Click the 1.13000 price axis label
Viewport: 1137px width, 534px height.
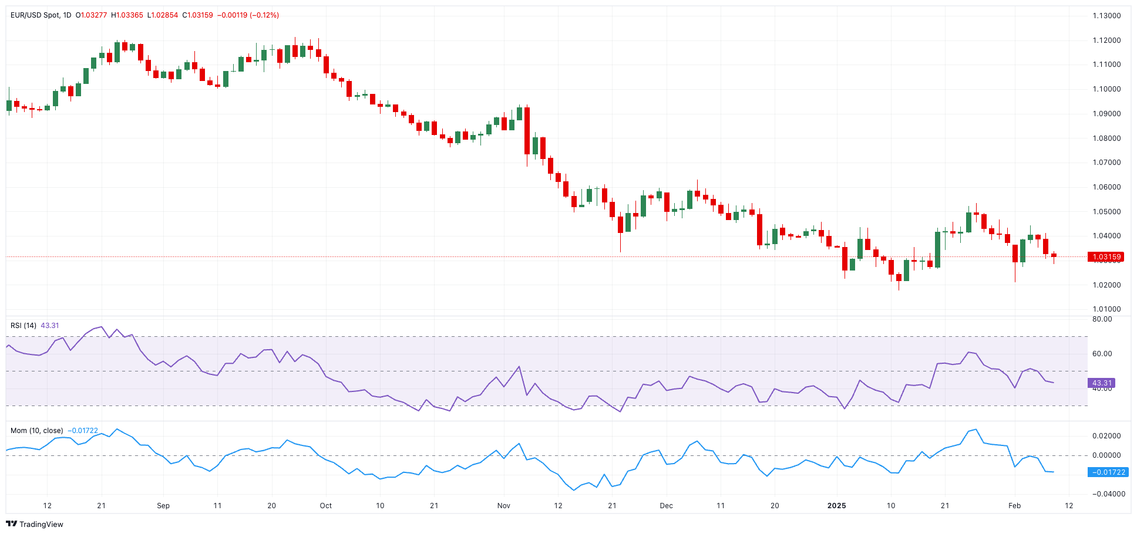click(1106, 16)
